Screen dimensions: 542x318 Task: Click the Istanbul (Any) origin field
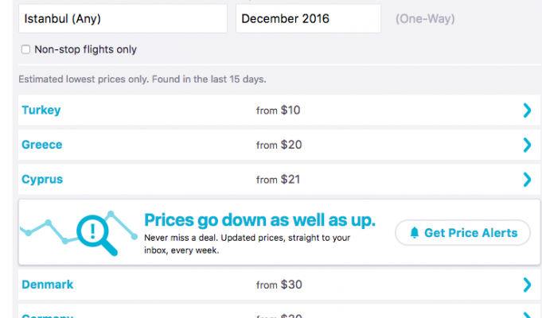pyautogui.click(x=122, y=18)
